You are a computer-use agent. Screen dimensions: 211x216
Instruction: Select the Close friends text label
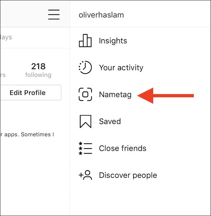point(123,149)
